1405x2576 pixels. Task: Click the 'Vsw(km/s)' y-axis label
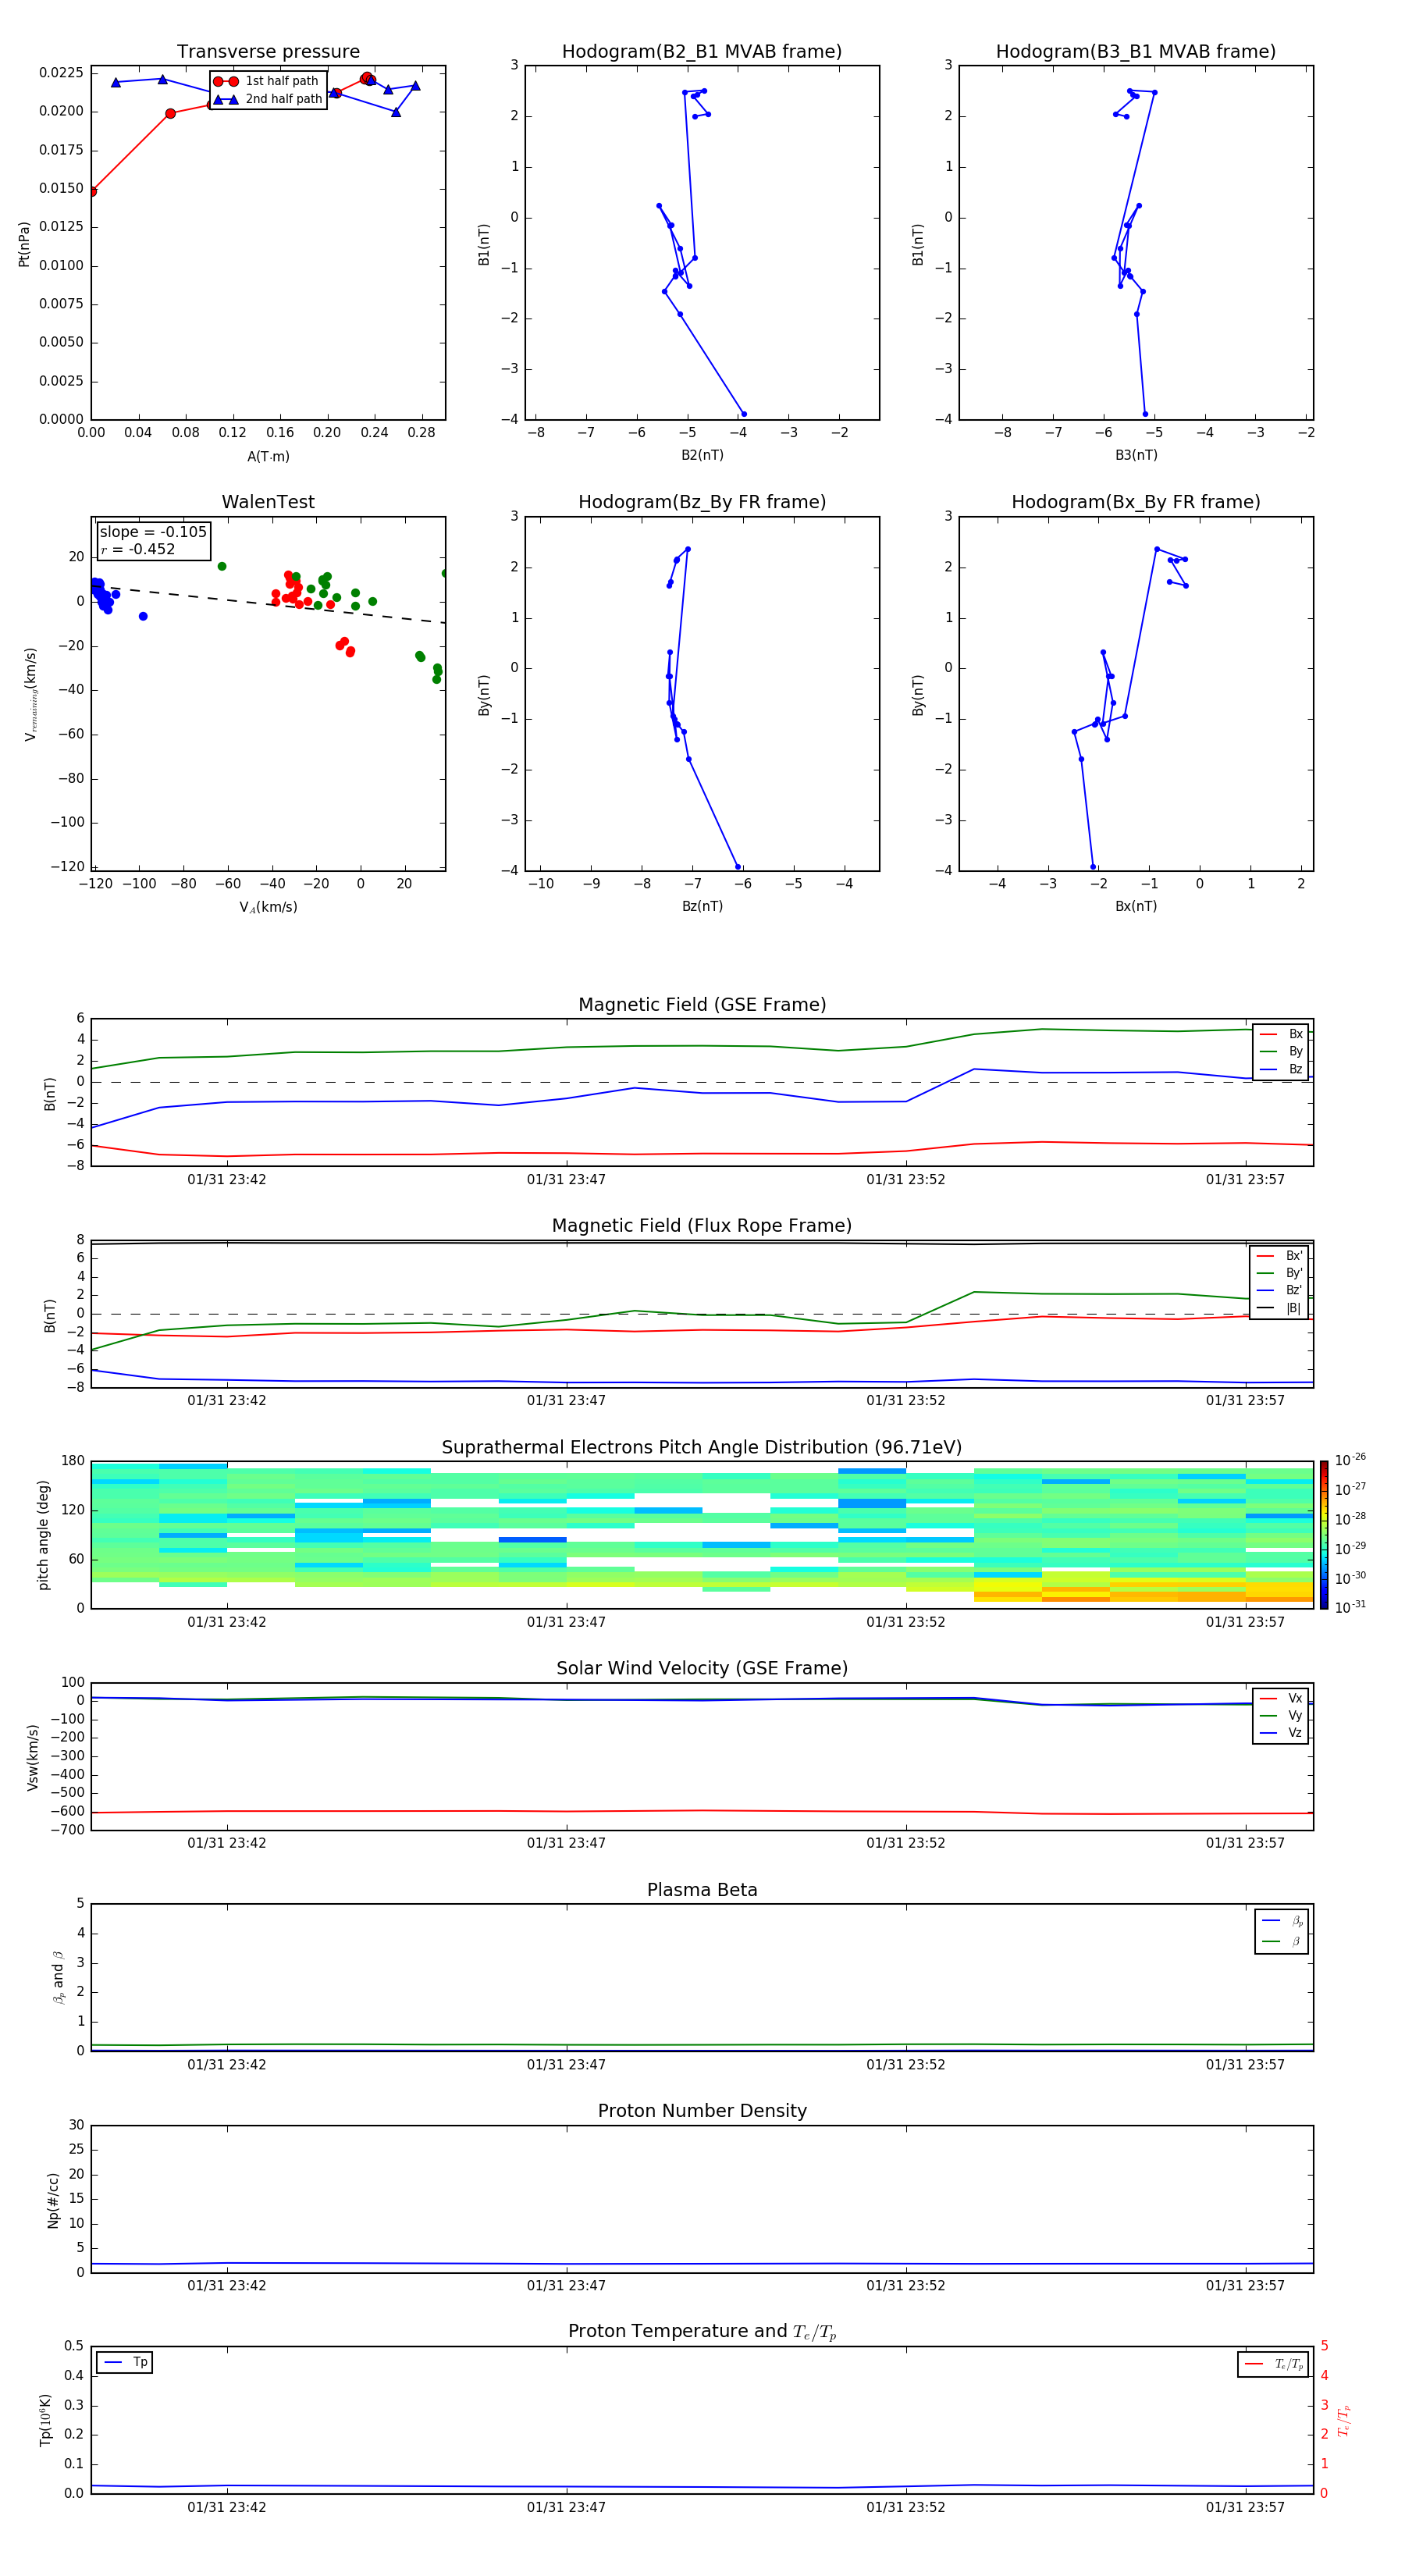[x=32, y=1757]
